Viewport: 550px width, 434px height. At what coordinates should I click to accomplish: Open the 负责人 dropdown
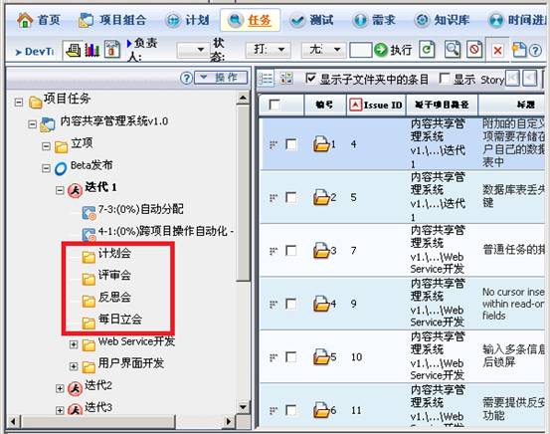(192, 50)
